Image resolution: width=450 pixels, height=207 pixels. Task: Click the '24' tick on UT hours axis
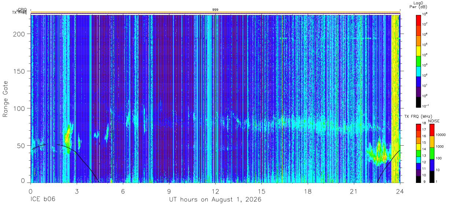[400, 192]
